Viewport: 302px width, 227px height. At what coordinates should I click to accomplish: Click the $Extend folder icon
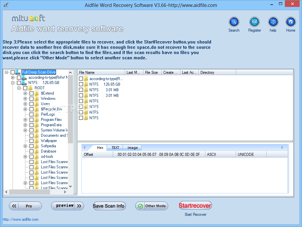coord(36,93)
